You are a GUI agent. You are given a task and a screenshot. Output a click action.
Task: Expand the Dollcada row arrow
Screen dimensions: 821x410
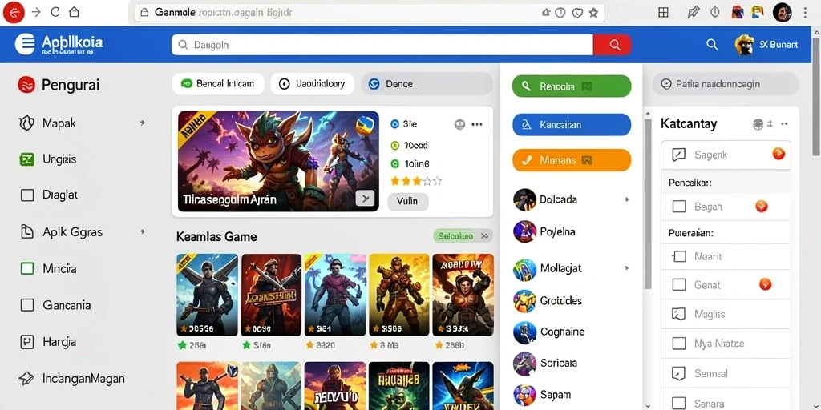click(x=627, y=199)
